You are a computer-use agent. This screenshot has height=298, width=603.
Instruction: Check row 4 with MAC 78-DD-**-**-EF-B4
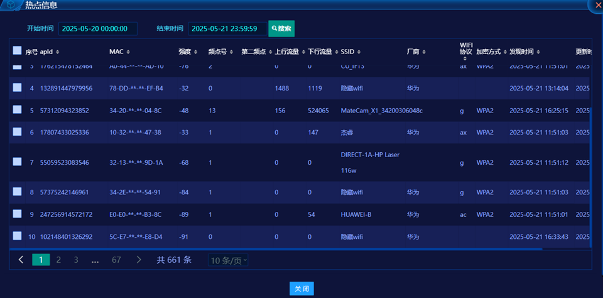(17, 87)
